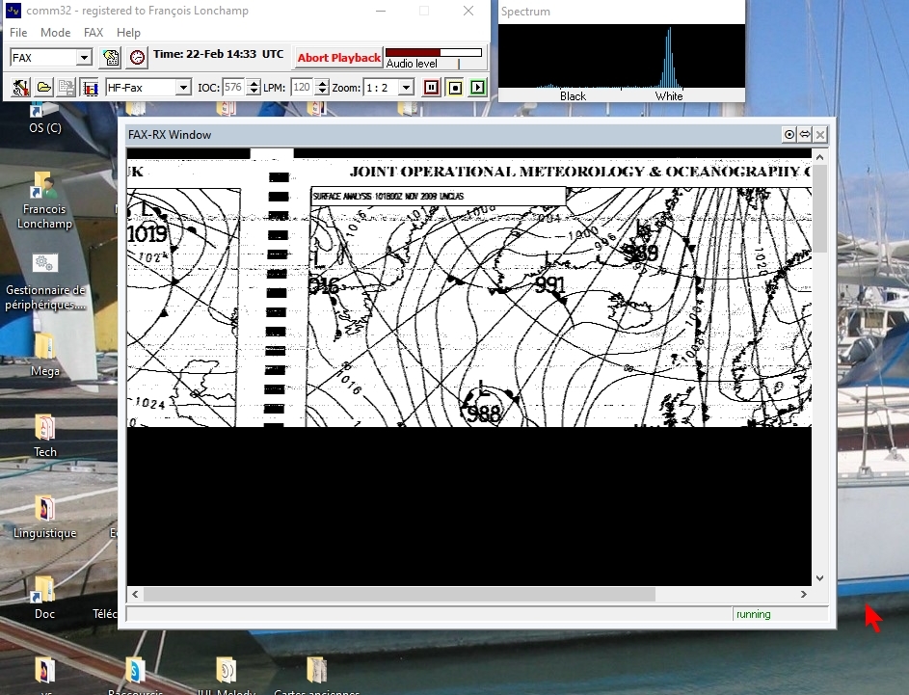Select the Doc desktop shortcut
909x695 pixels.
[44, 599]
